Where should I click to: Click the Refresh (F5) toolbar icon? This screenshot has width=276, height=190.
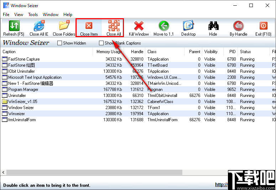14,26
